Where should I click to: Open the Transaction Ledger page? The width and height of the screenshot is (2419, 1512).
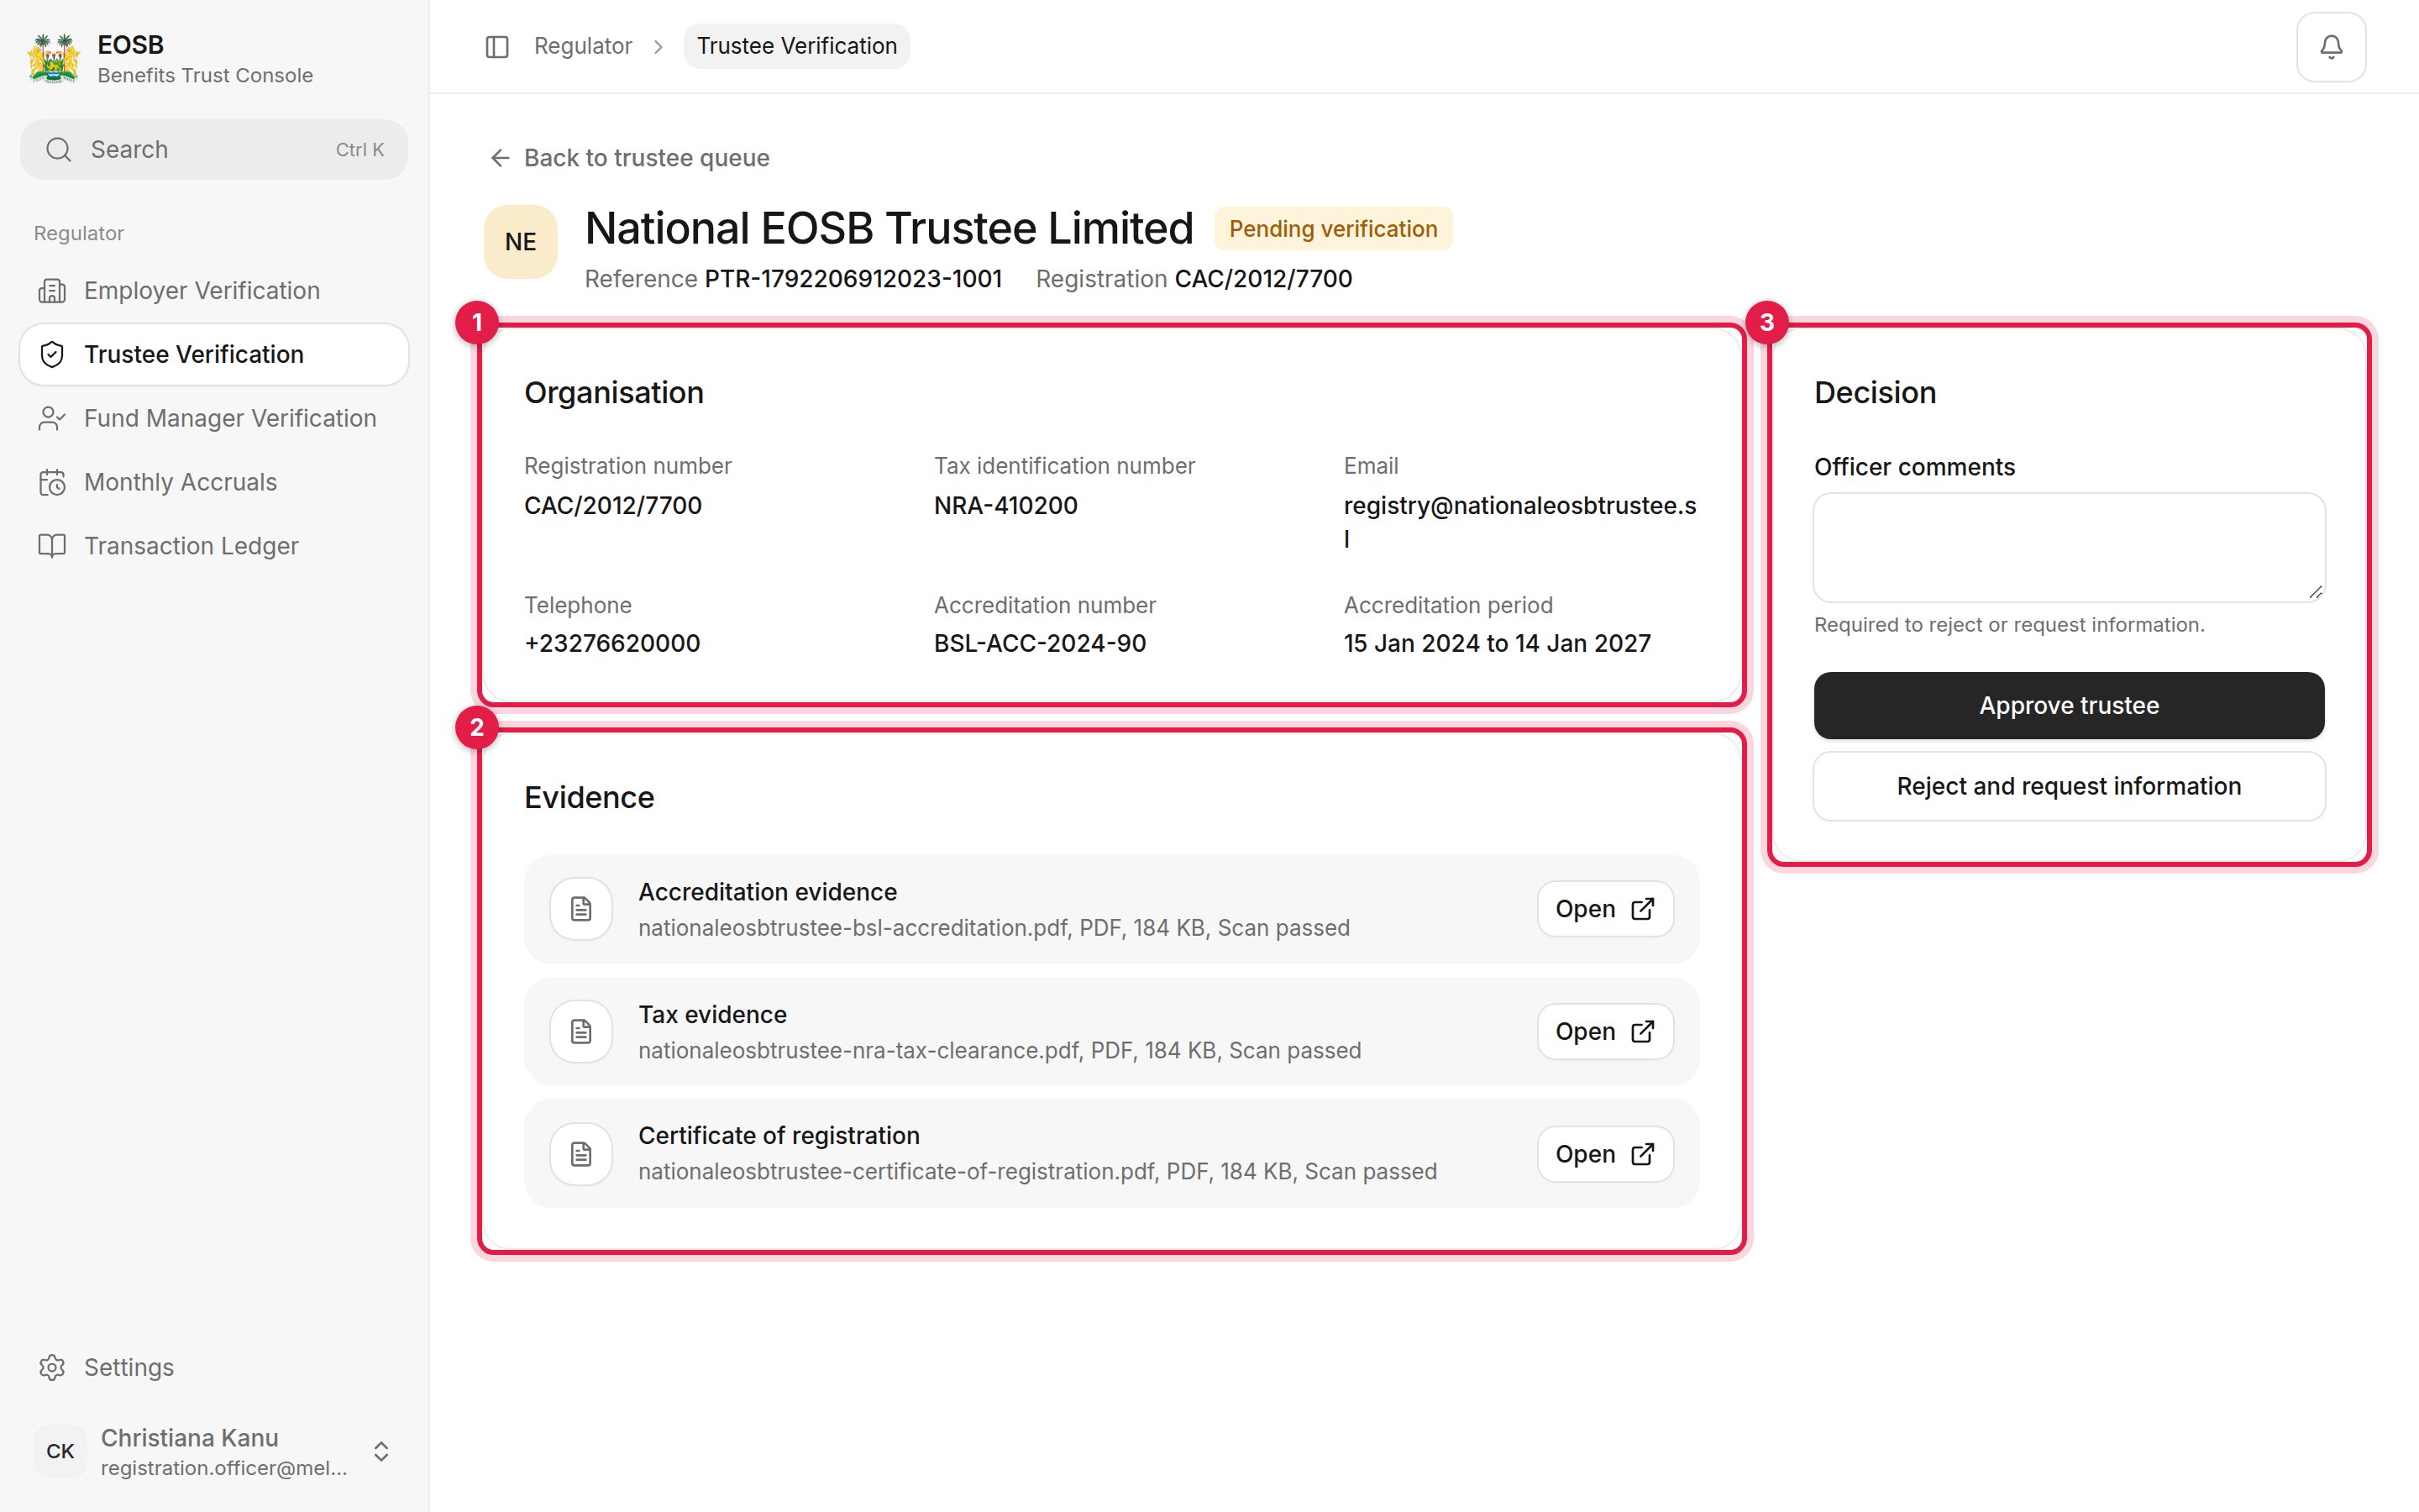[x=214, y=546]
